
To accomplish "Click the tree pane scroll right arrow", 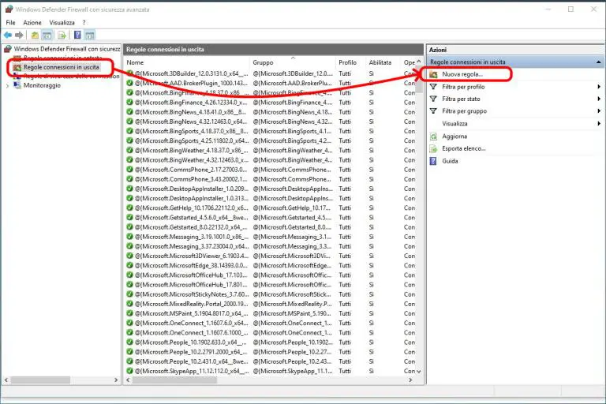I will [116, 380].
